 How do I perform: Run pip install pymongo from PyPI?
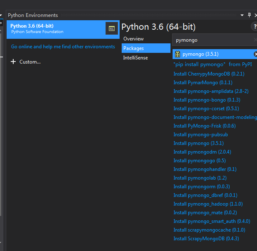click(212, 64)
